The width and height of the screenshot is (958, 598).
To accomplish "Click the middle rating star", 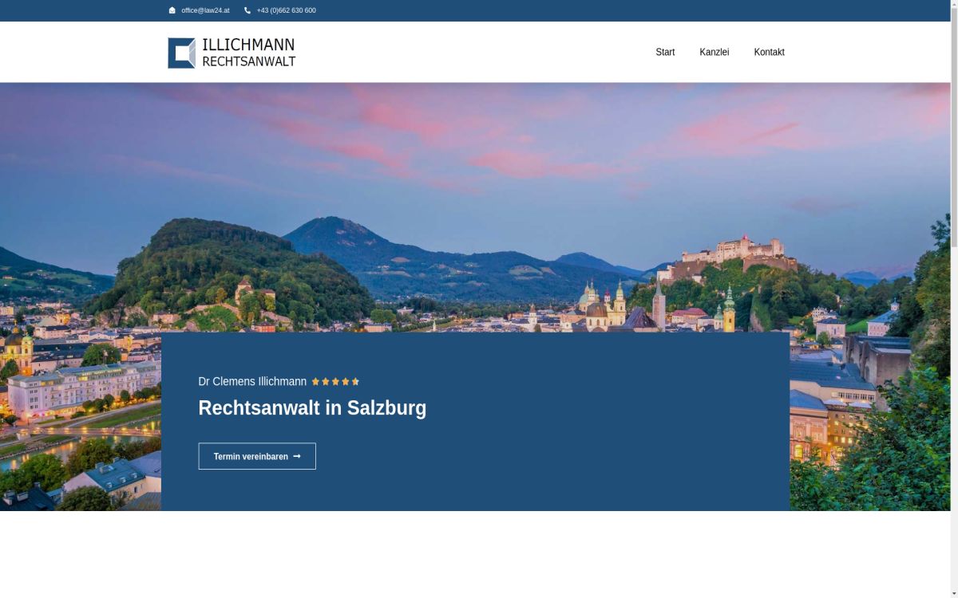I will 335,381.
